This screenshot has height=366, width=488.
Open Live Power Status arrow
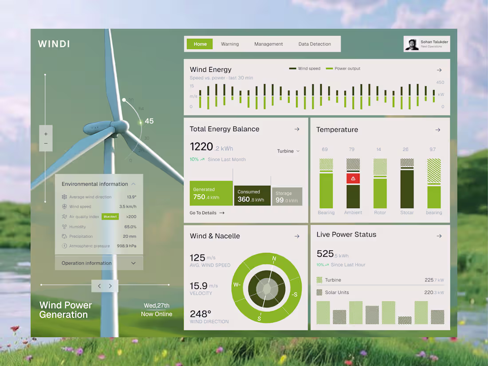click(439, 236)
